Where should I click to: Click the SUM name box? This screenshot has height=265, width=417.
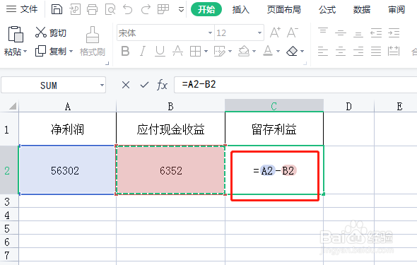49,86
